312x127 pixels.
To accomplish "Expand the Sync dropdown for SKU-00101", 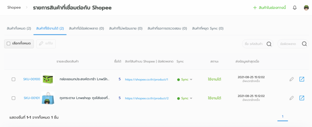I will point(191,98).
